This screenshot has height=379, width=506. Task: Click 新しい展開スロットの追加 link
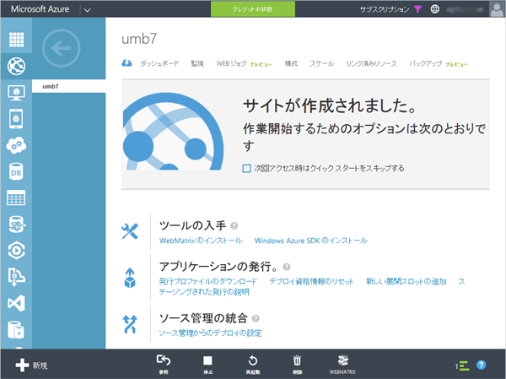tap(406, 281)
